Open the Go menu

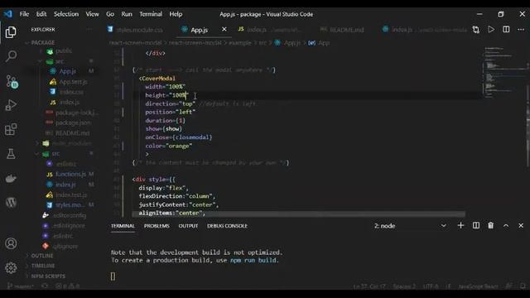pyautogui.click(x=110, y=14)
